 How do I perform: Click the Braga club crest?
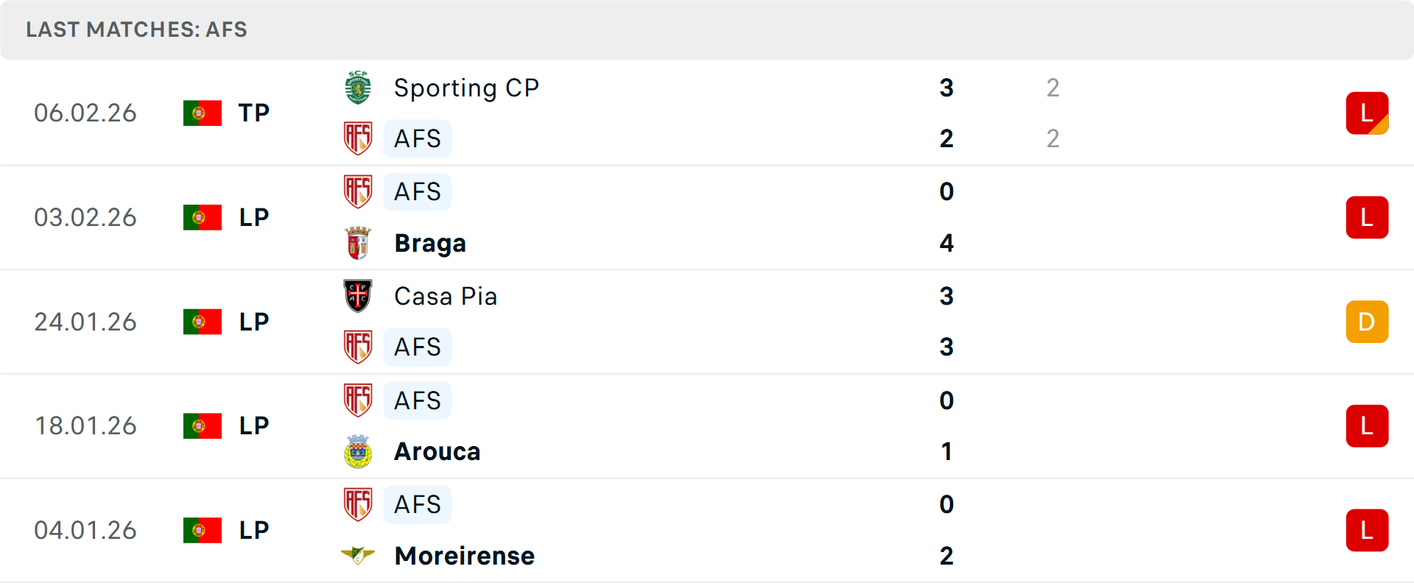(x=358, y=243)
